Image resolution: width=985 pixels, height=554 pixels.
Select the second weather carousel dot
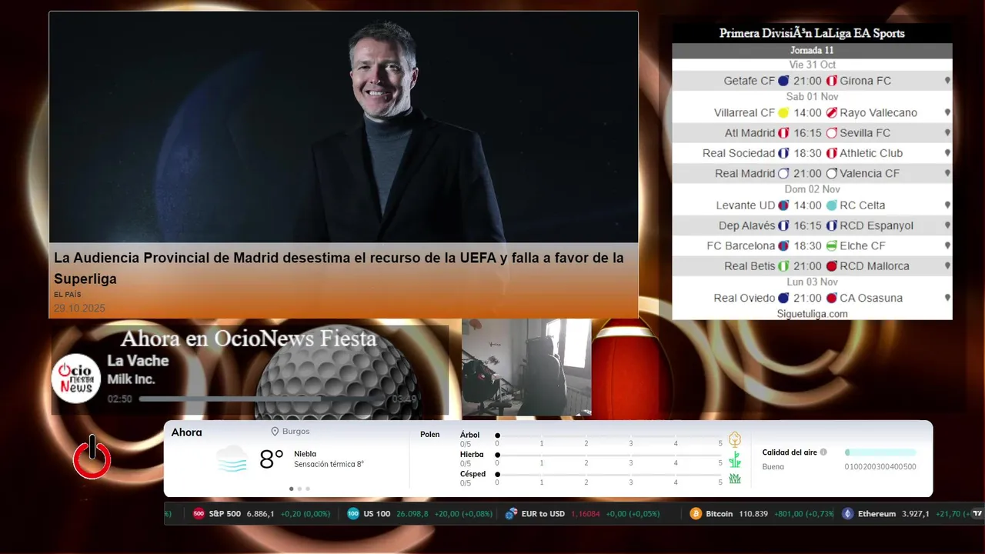coord(299,489)
